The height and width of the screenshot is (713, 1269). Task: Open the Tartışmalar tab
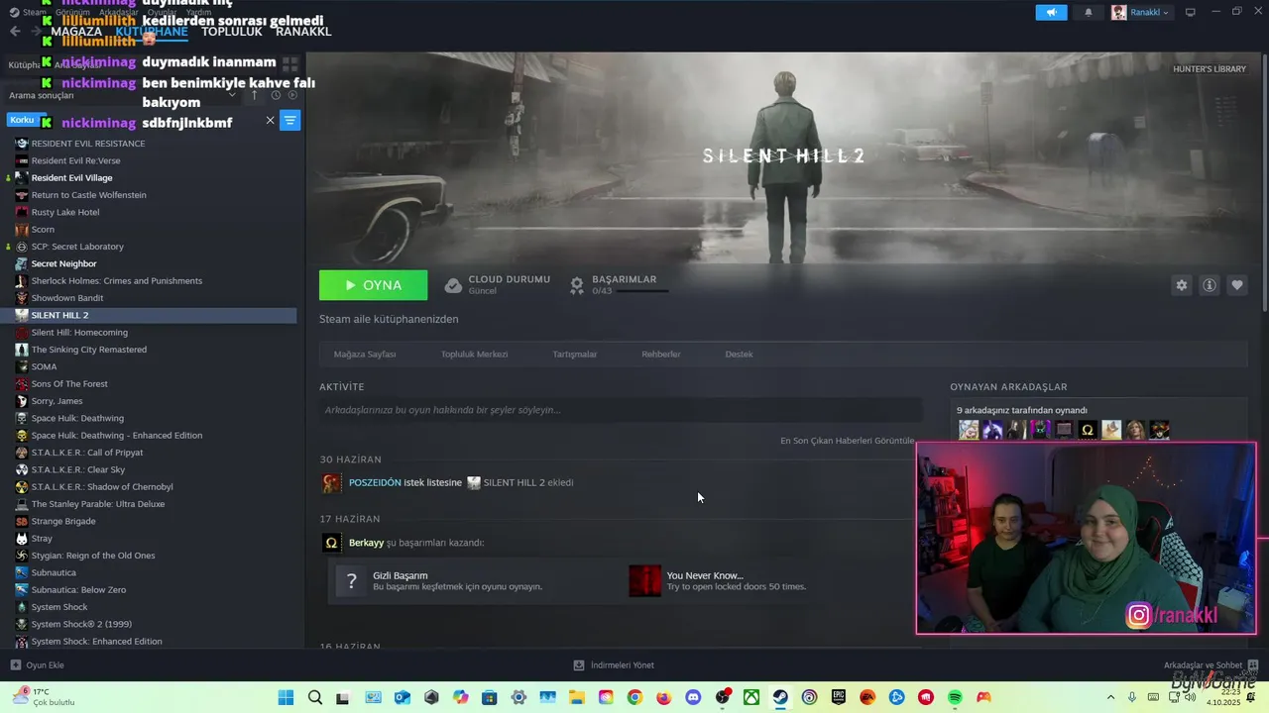(575, 355)
